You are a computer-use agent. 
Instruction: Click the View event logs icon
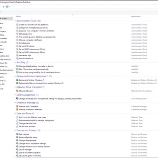point(17,55)
